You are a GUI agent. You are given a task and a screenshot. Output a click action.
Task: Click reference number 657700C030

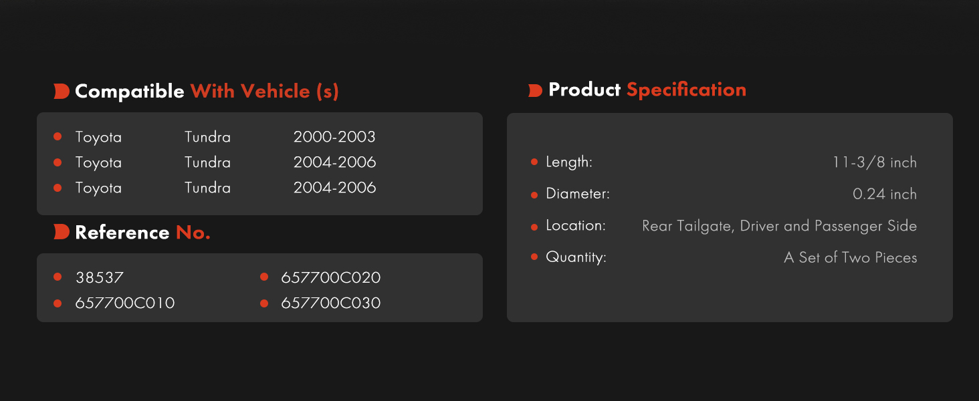tap(331, 303)
